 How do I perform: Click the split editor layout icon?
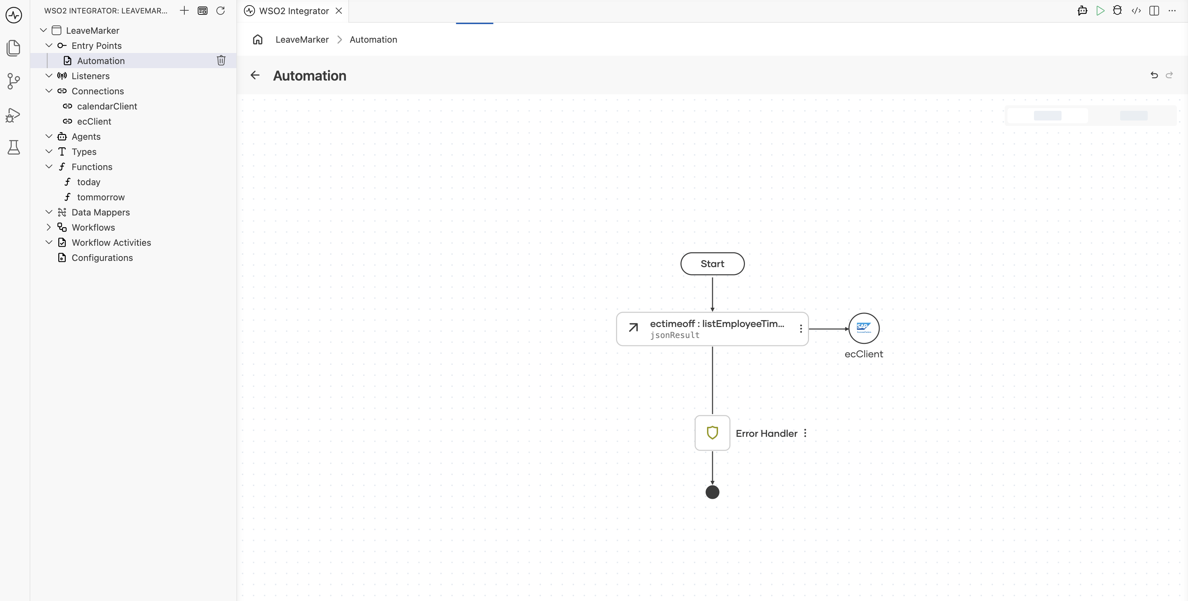click(1154, 11)
